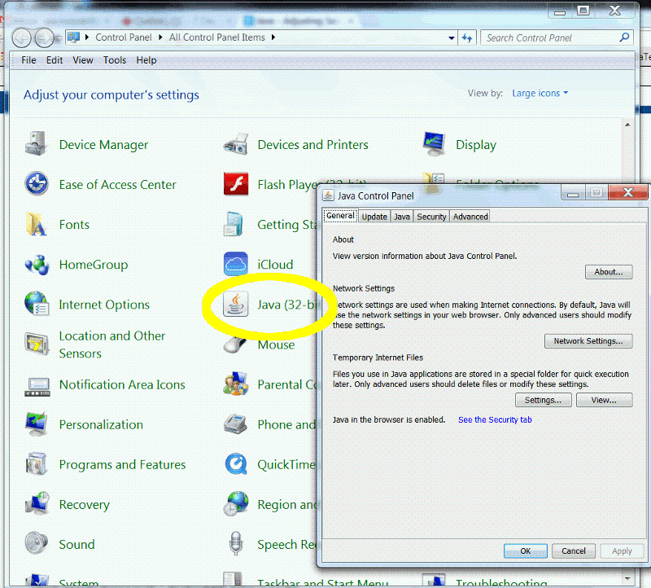The image size is (651, 588).
Task: Click the Java Control Panel title icon
Action: tap(328, 195)
